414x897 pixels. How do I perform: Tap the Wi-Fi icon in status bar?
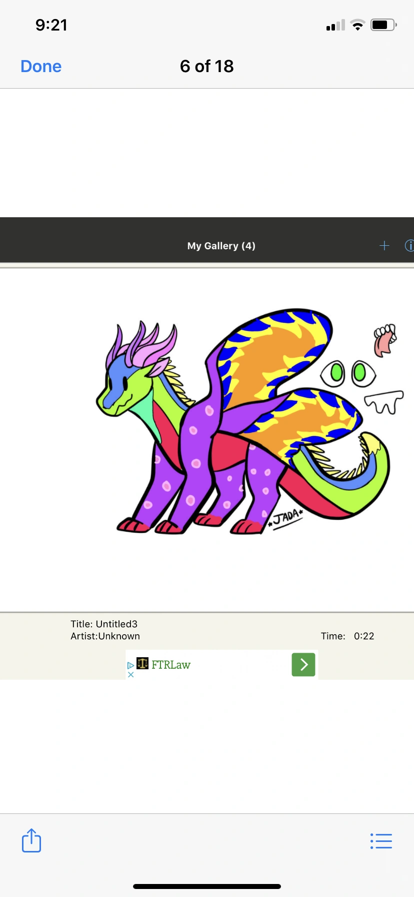point(357,25)
